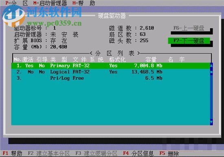
Task: Click the scrollbar up arrow
Action: click(x=211, y=65)
